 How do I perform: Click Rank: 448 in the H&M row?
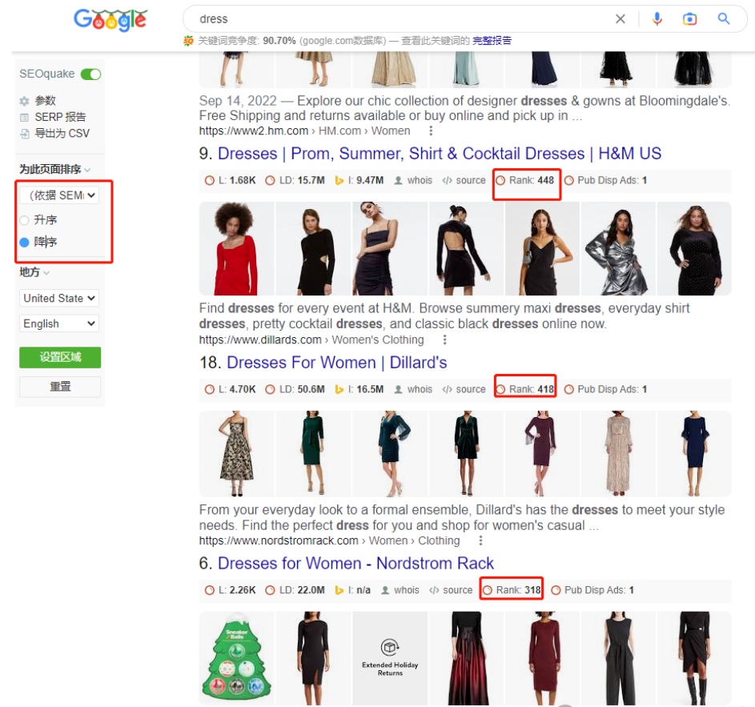click(525, 181)
